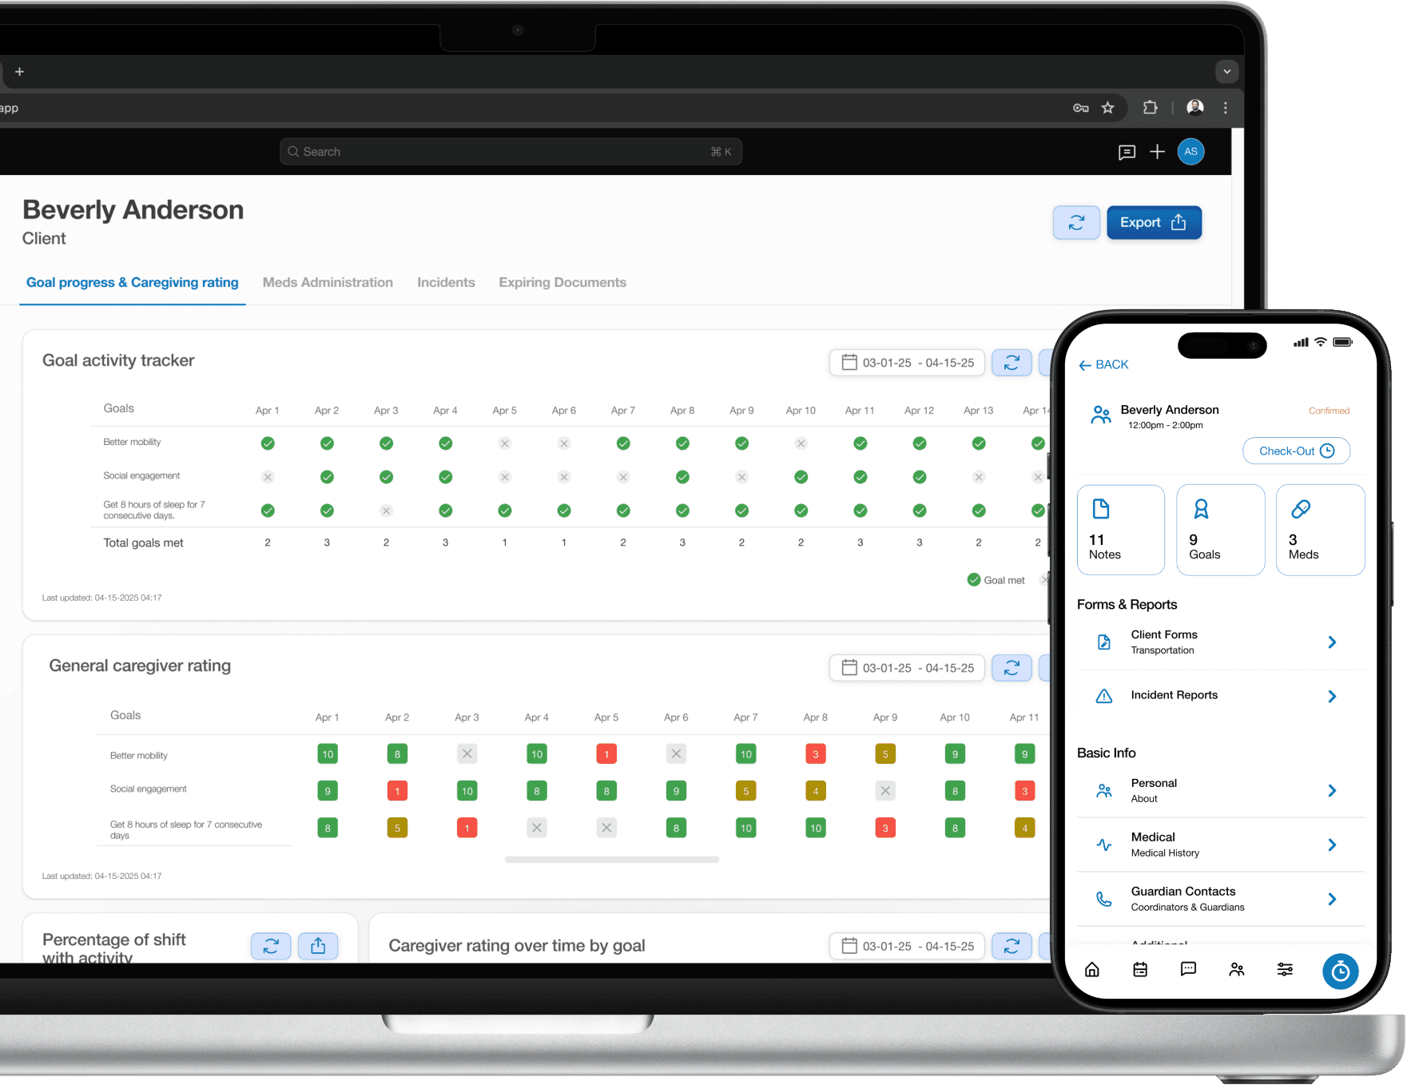Screen dimensions: 1411x1085
Task: Refresh the General caregiver rating card
Action: [x=1012, y=668]
